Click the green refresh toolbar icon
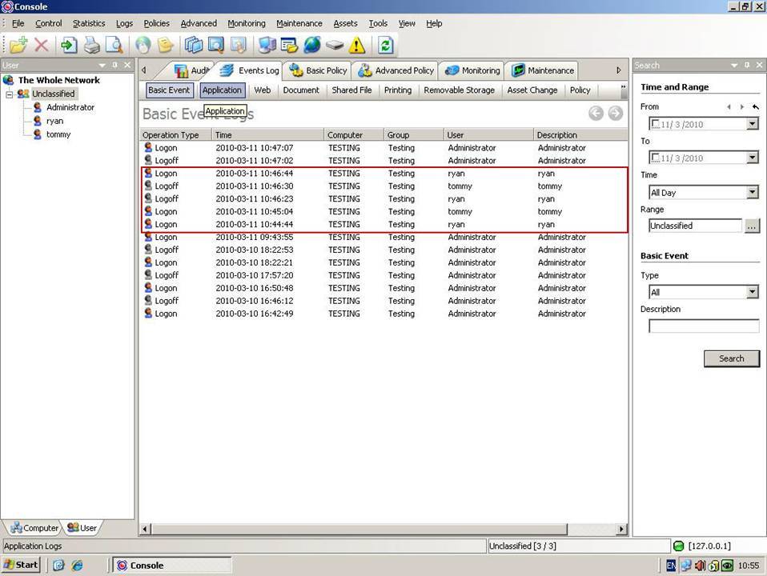This screenshot has width=767, height=576. pos(385,46)
